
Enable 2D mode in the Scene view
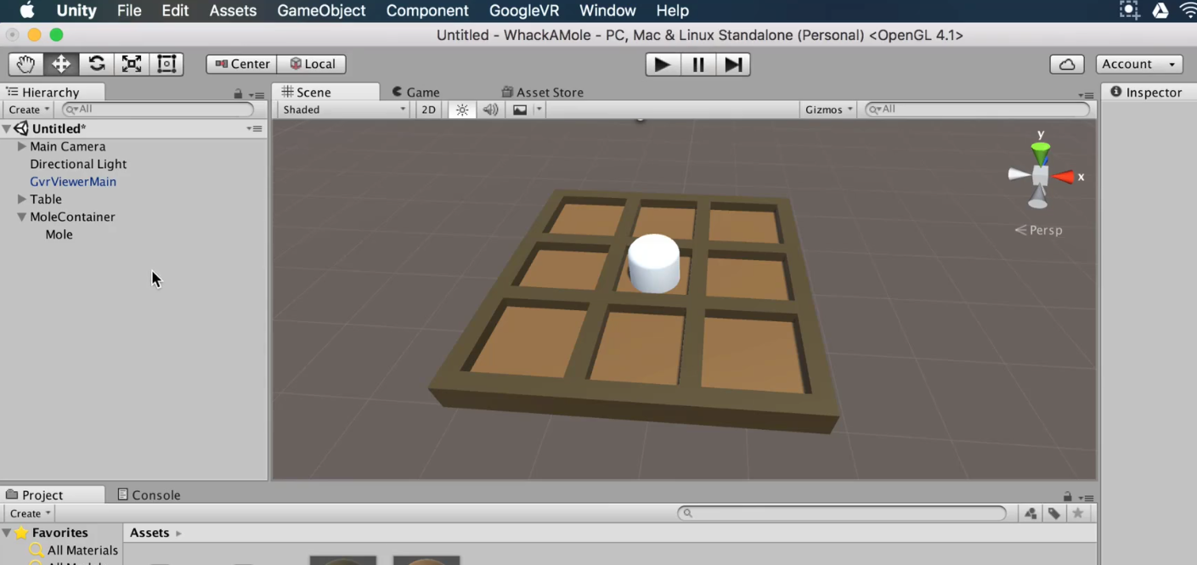[428, 109]
